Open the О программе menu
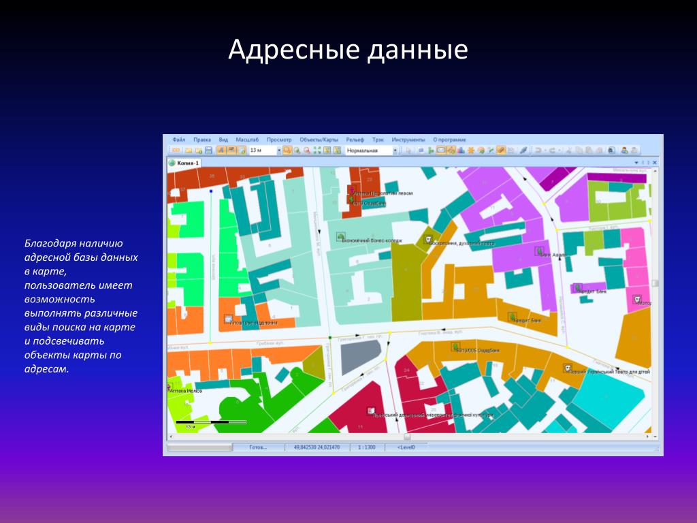The image size is (697, 523). coord(449,140)
